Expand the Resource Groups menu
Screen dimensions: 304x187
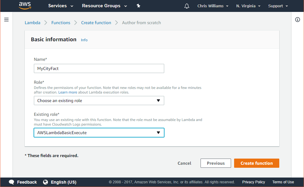tap(104, 6)
